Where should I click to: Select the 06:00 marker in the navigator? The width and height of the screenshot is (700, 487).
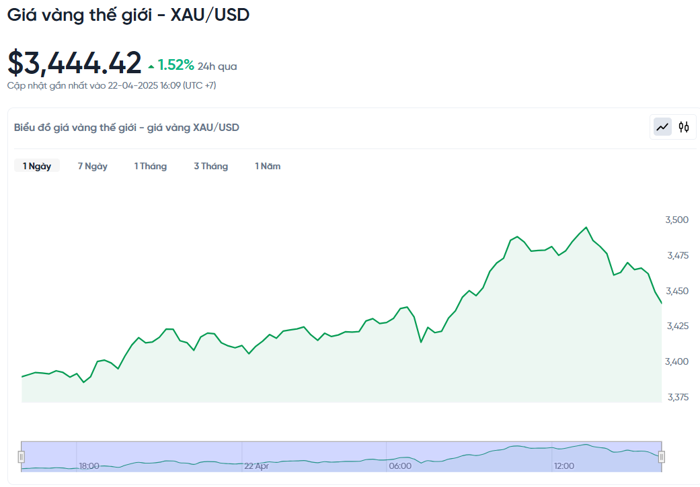(400, 466)
